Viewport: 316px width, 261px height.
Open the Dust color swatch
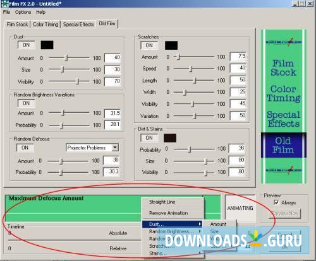coord(47,45)
